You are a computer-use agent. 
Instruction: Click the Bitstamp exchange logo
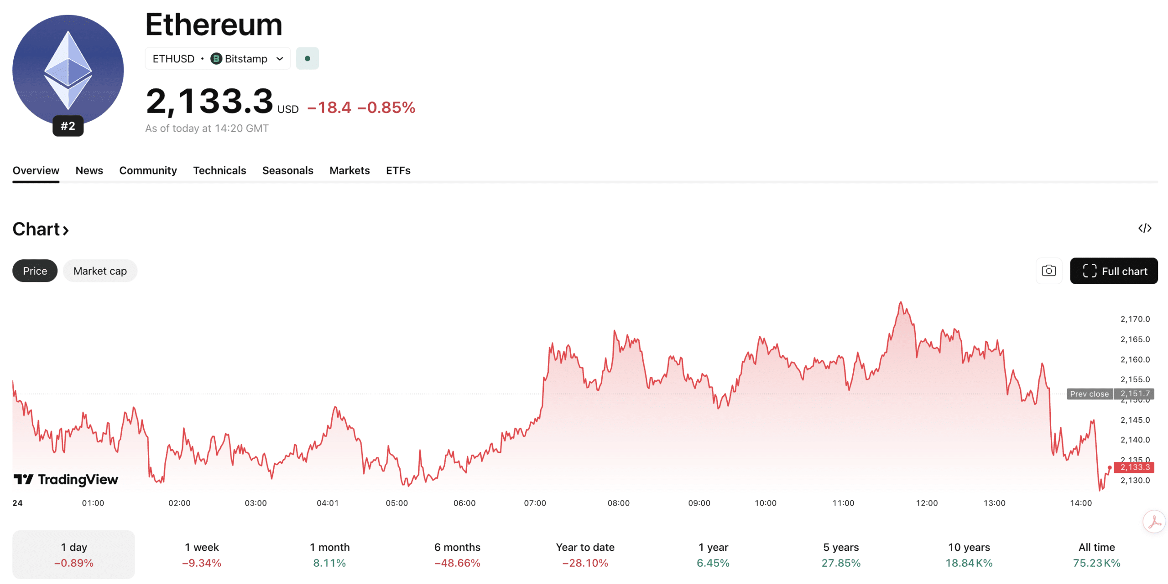pyautogui.click(x=216, y=59)
